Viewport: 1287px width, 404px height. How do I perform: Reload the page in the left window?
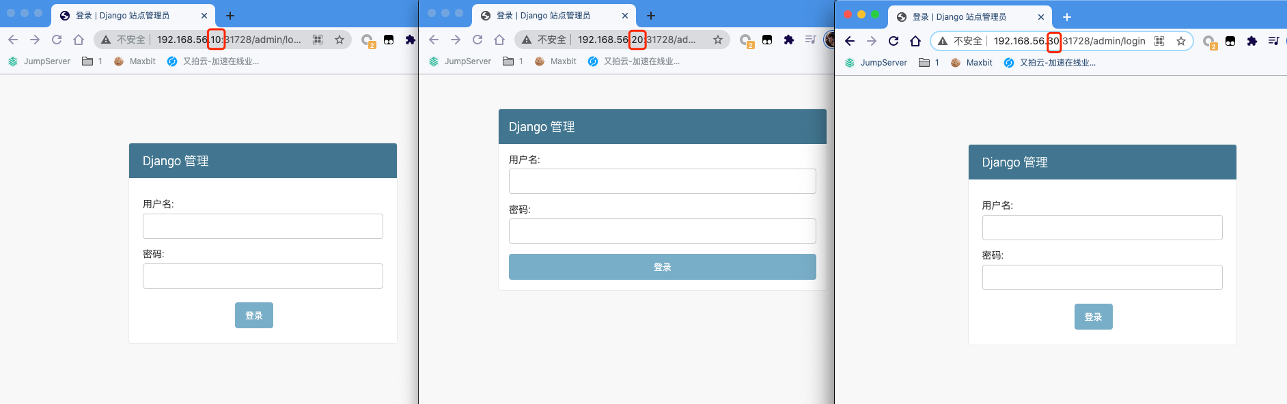pyautogui.click(x=57, y=40)
